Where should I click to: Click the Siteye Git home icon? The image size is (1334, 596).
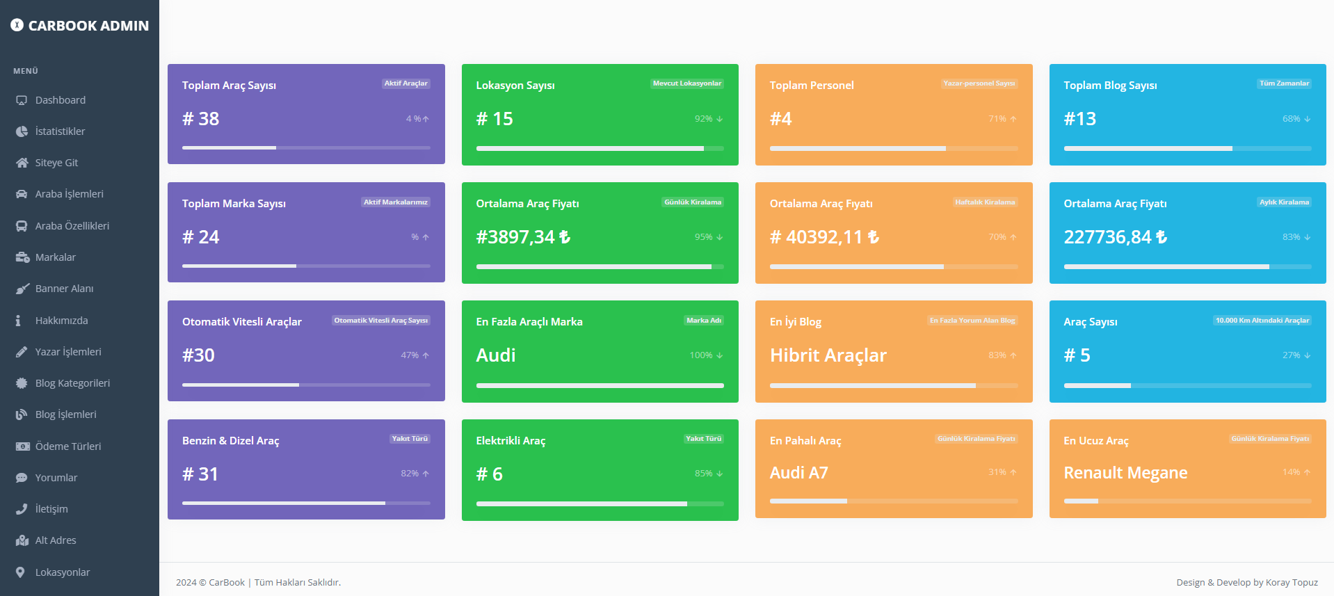tap(22, 163)
